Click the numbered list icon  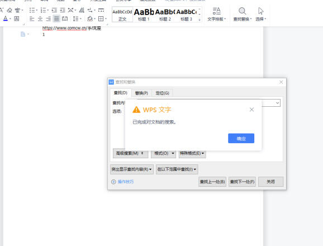(x=43, y=10)
